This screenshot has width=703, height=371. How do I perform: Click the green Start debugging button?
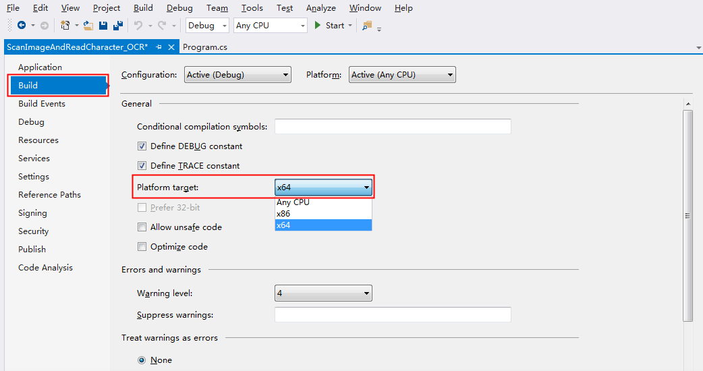[329, 26]
